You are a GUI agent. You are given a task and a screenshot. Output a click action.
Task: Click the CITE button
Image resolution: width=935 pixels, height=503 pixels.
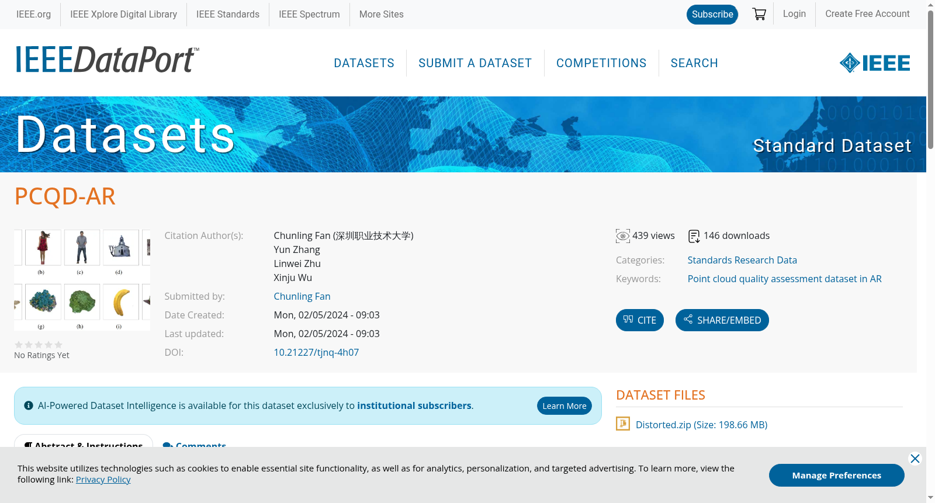click(x=640, y=320)
